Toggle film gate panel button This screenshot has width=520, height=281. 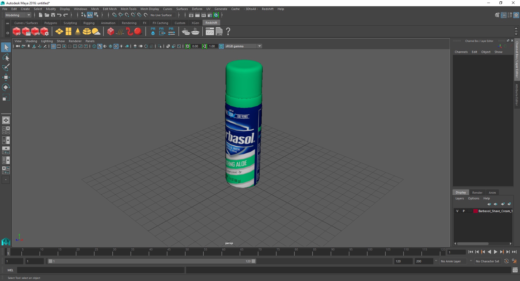pyautogui.click(x=59, y=46)
